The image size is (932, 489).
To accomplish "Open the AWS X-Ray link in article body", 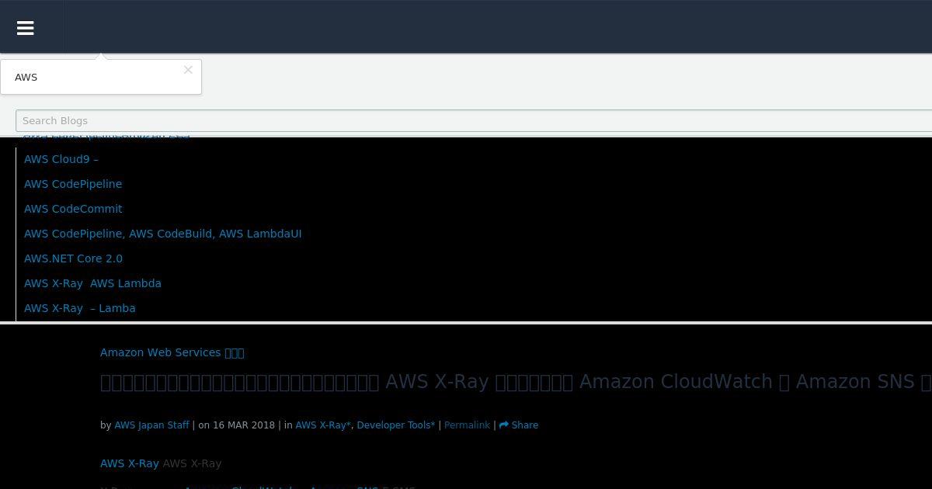I will point(130,463).
